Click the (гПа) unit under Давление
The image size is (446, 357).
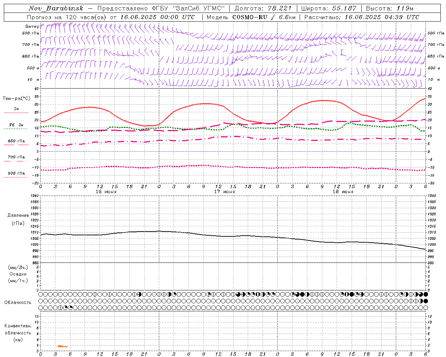[18, 223]
